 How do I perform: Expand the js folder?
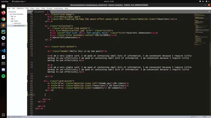click(10, 19)
